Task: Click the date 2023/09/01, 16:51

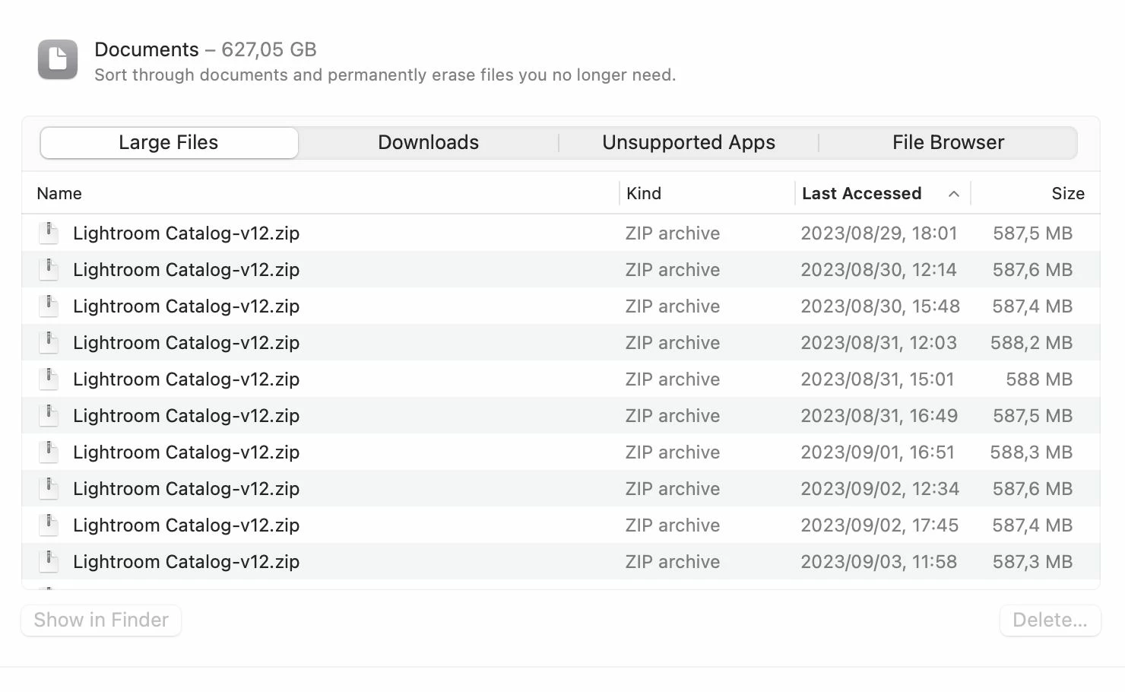Action: coord(877,452)
